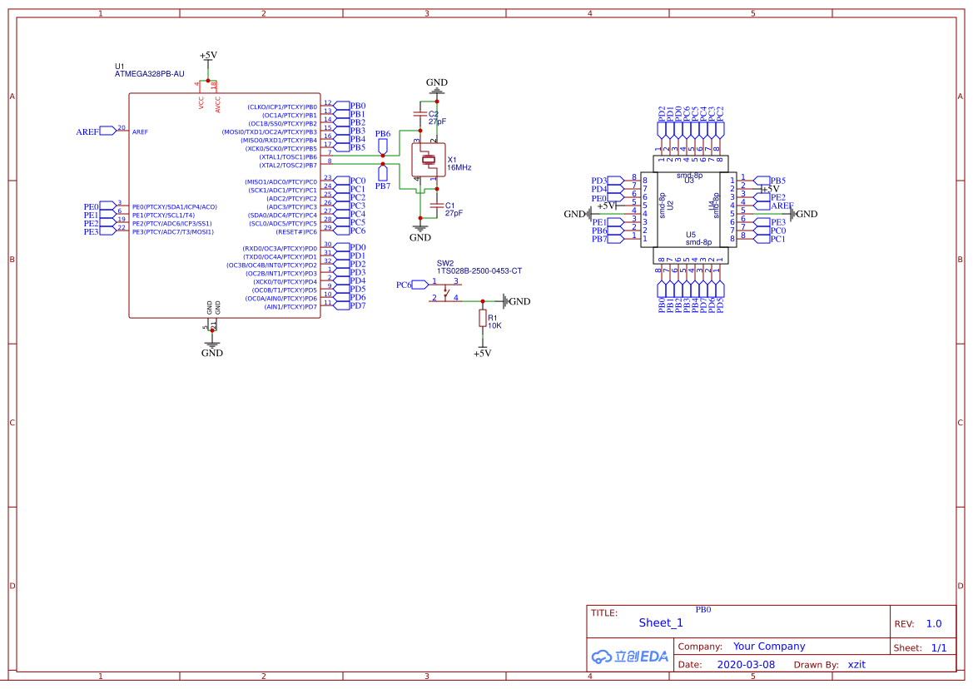Image resolution: width=973 pixels, height=689 pixels.
Task: Click the GND symbol right of connector U4
Action: [x=803, y=214]
